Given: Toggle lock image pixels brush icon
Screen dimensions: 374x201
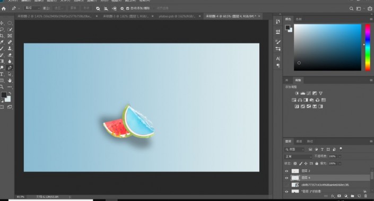Looking at the screenshot, I should coord(301,163).
